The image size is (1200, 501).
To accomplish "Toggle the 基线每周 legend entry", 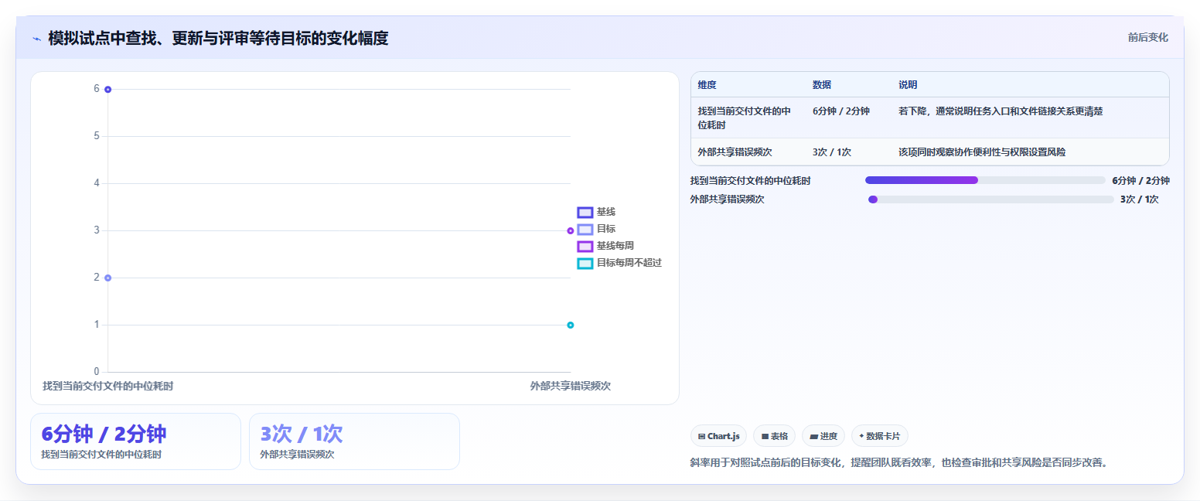I will coord(605,246).
